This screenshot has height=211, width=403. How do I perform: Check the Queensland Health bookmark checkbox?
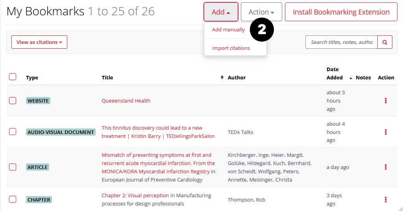(x=13, y=101)
